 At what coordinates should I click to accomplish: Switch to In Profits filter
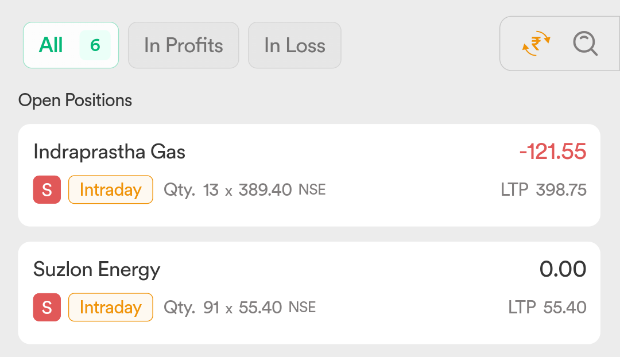[184, 45]
